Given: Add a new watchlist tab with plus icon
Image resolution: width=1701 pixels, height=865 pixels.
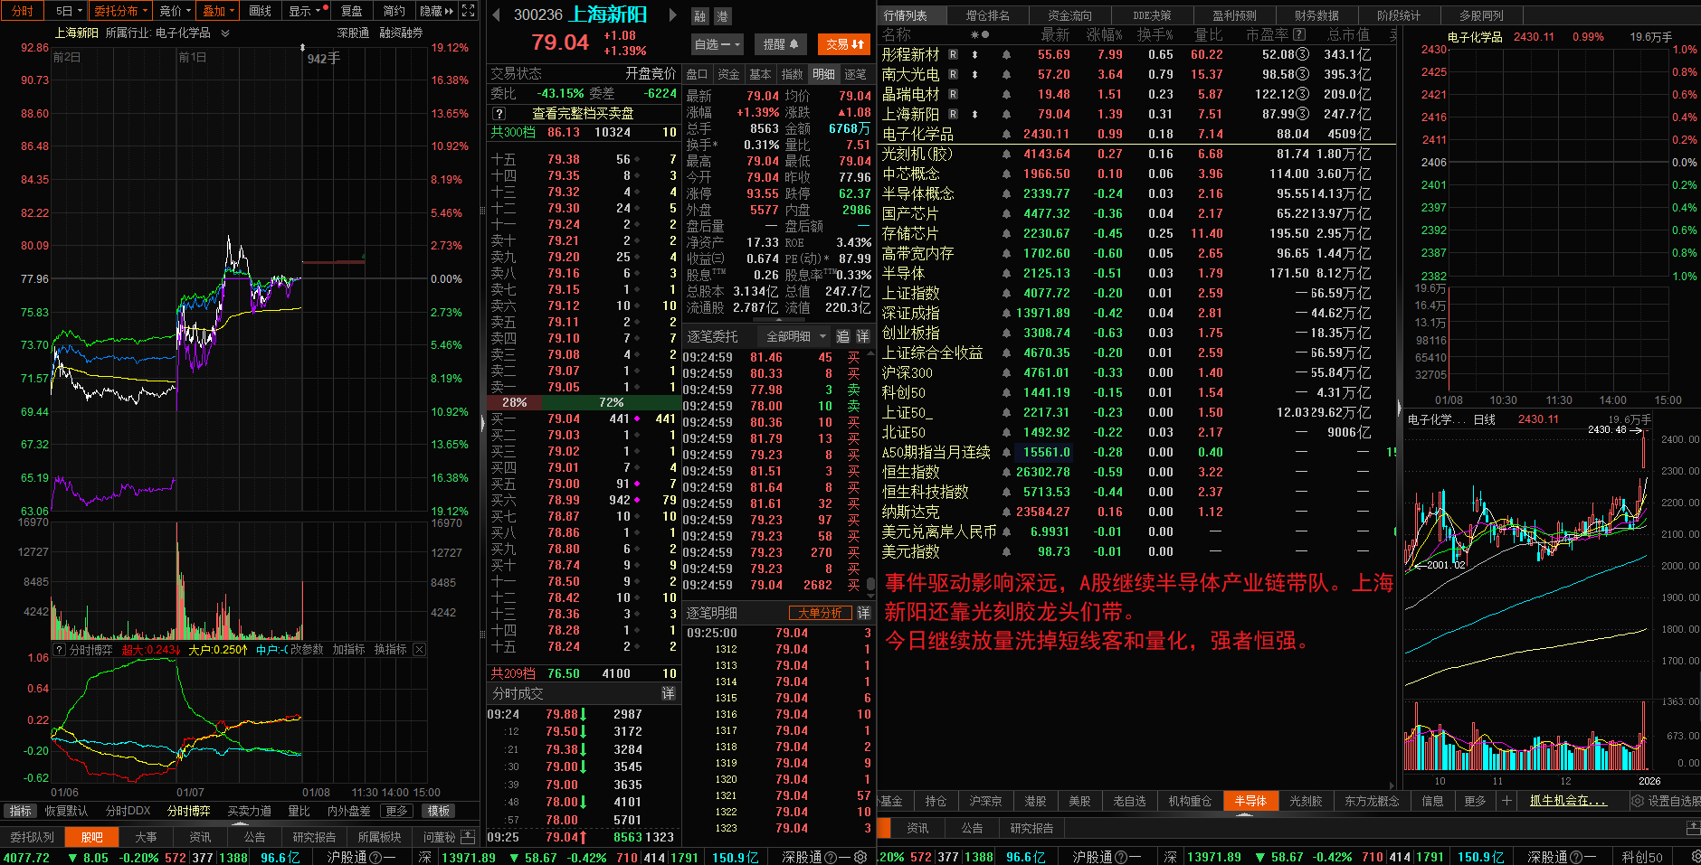Looking at the screenshot, I should [1506, 801].
